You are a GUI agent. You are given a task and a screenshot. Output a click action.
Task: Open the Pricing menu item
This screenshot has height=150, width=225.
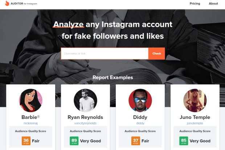click(195, 4)
